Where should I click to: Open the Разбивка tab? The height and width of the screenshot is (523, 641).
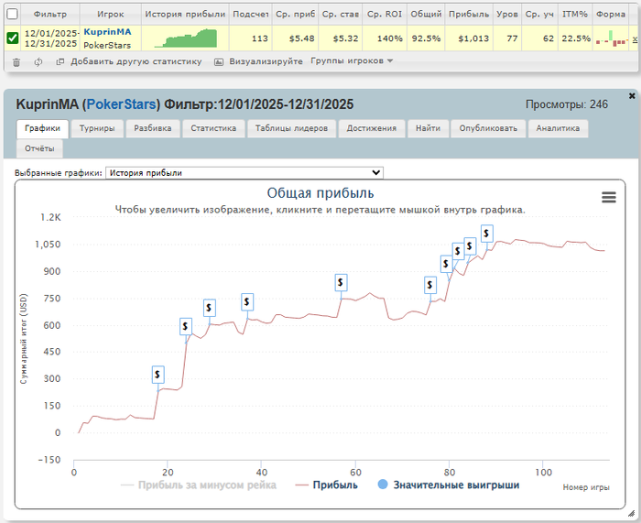click(x=153, y=128)
